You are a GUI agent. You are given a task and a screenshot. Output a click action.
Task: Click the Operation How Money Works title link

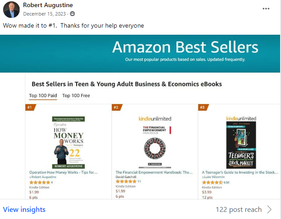pos(63,172)
